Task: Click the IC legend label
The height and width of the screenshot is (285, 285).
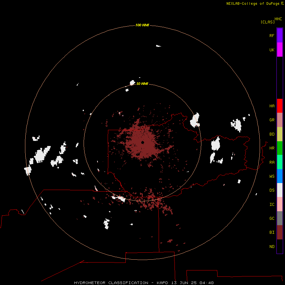Action: [272, 205]
